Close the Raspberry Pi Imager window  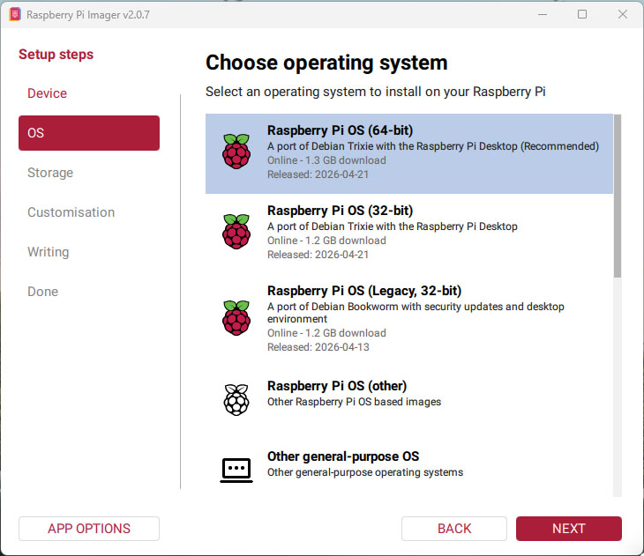click(623, 14)
